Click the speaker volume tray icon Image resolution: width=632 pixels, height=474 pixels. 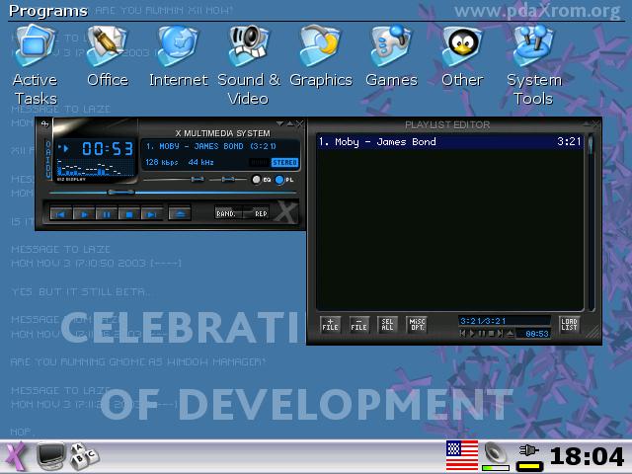coord(496,456)
